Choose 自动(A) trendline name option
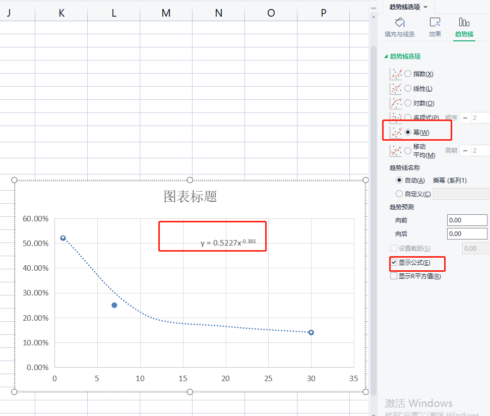Viewport: 490px width, 416px height. pos(399,181)
